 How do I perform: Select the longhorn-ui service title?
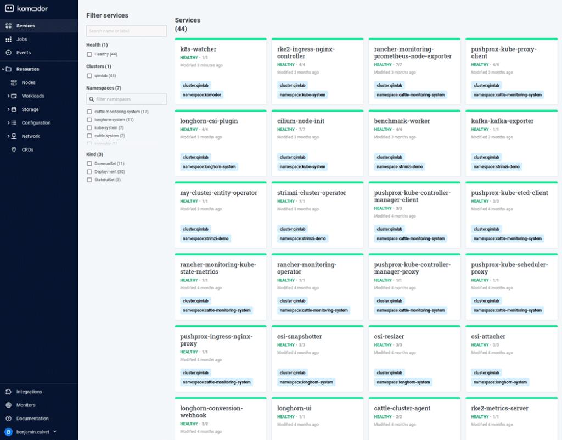(294, 409)
